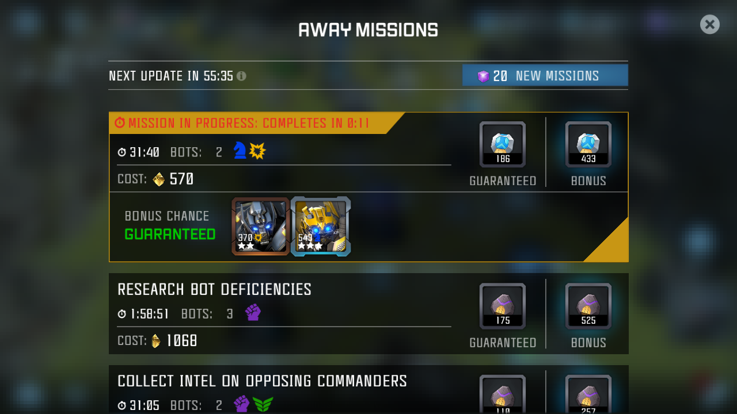Open Collect Intel on Opposing Commanders mission
Image resolution: width=737 pixels, height=414 pixels.
pos(368,389)
